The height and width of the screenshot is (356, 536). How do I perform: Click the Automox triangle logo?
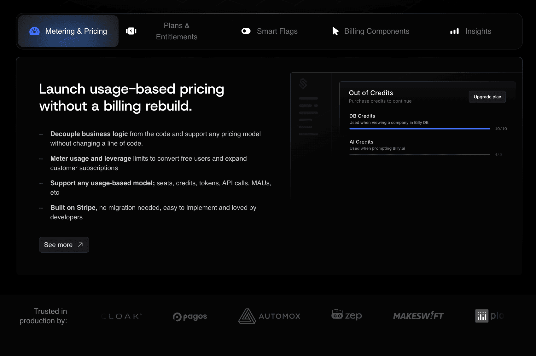click(x=247, y=316)
